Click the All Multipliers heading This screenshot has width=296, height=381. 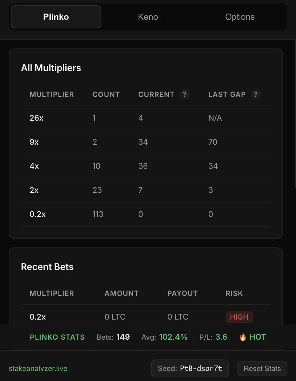click(x=51, y=68)
